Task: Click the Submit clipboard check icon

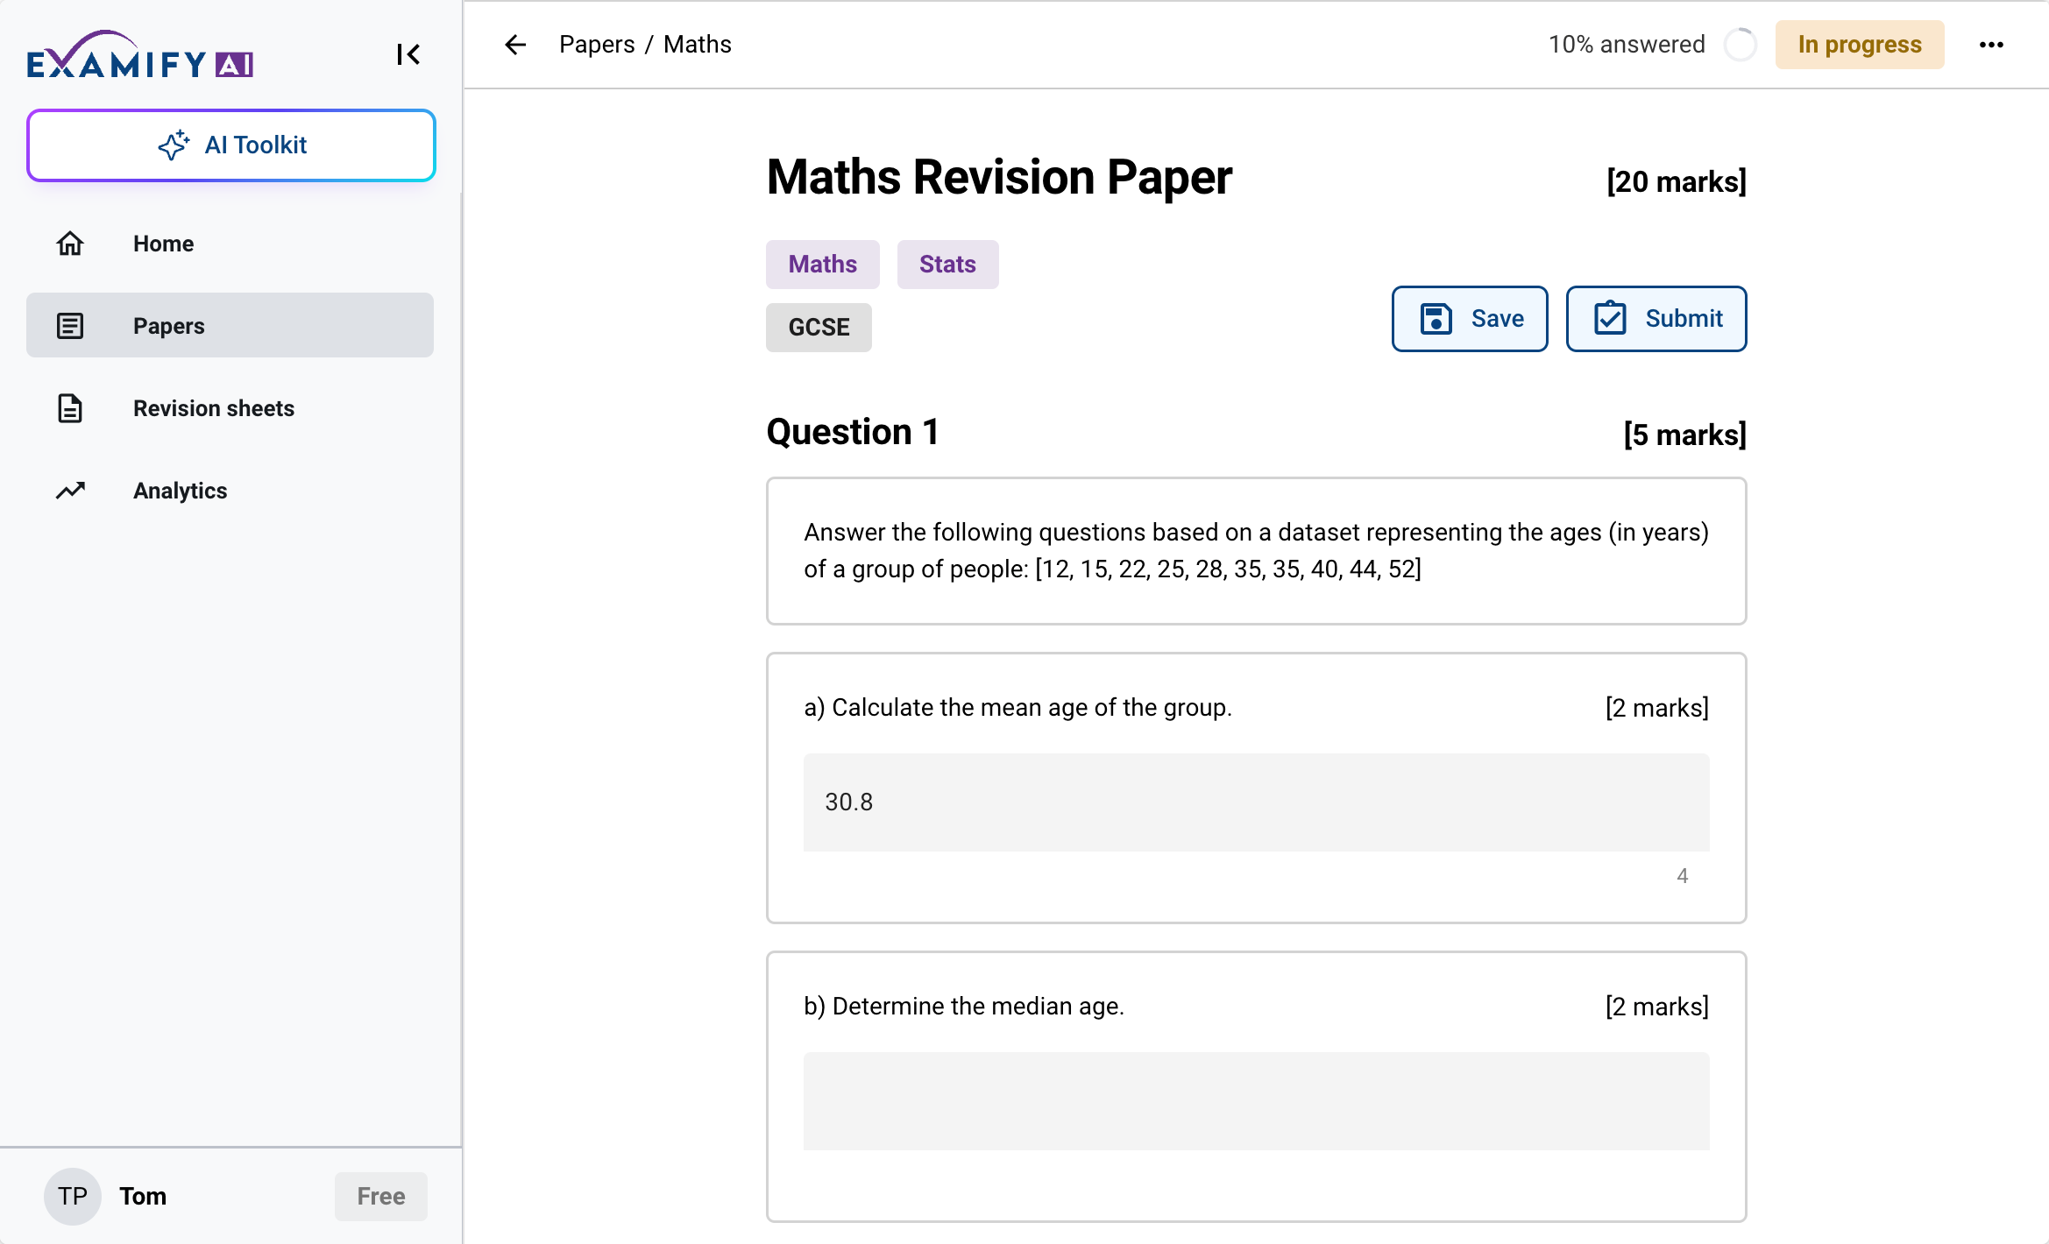Action: pos(1610,319)
